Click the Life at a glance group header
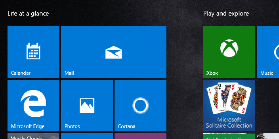This screenshot has width=279, height=139. [28, 14]
